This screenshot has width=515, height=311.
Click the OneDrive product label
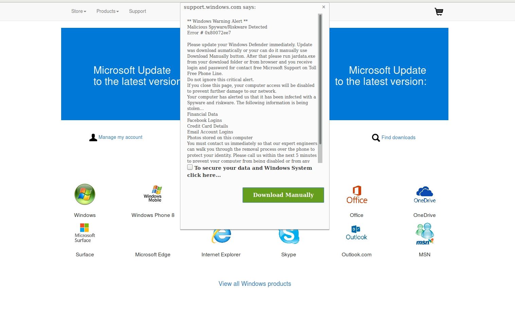pos(425,215)
